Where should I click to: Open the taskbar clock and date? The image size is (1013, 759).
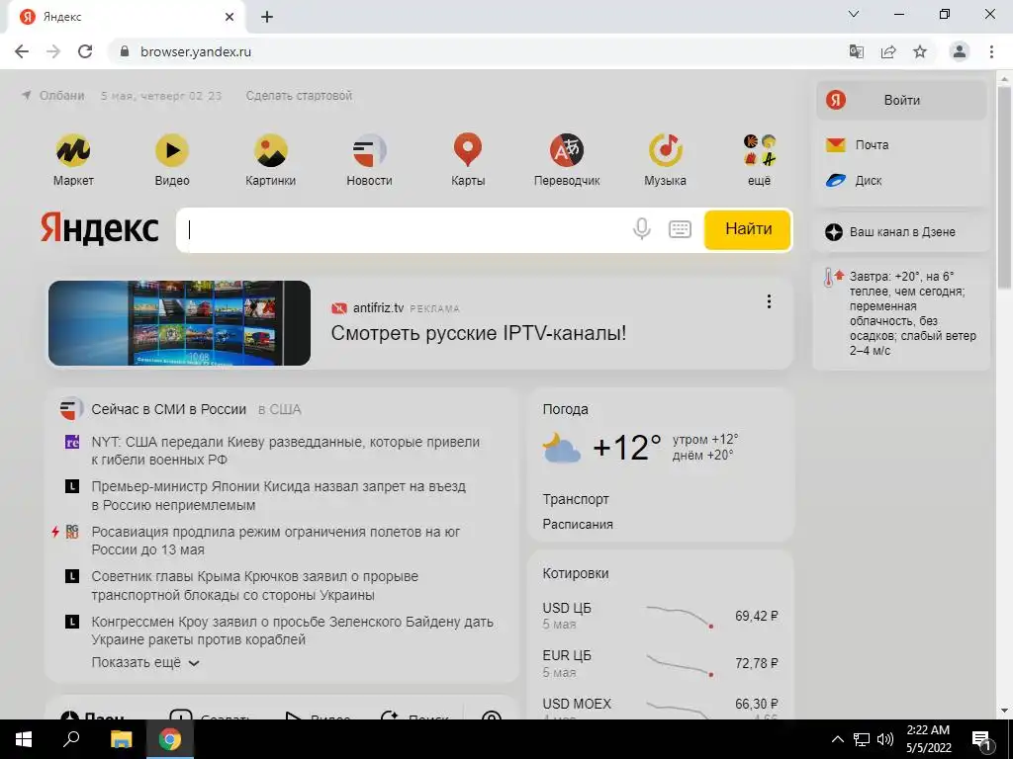click(928, 739)
